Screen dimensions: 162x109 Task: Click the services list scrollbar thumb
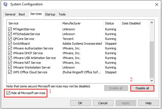pyautogui.click(x=152, y=60)
